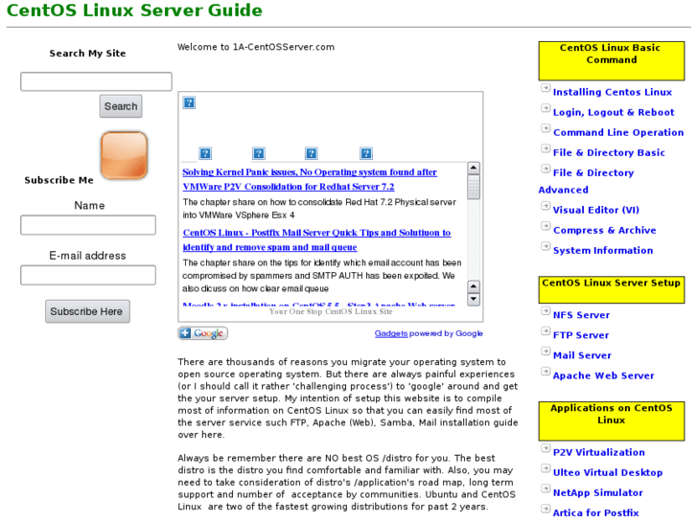Click the Search My Site text field
Screen dimensions: 697x522
(x=96, y=81)
